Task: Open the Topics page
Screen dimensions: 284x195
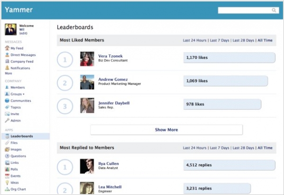Action: click(16, 107)
